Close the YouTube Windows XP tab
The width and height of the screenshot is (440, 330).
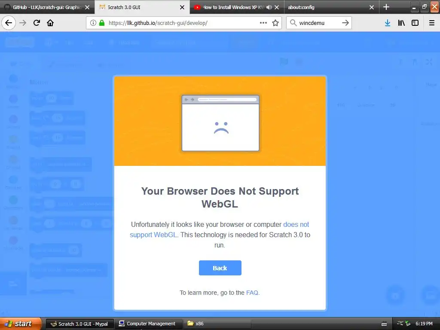[x=277, y=7]
